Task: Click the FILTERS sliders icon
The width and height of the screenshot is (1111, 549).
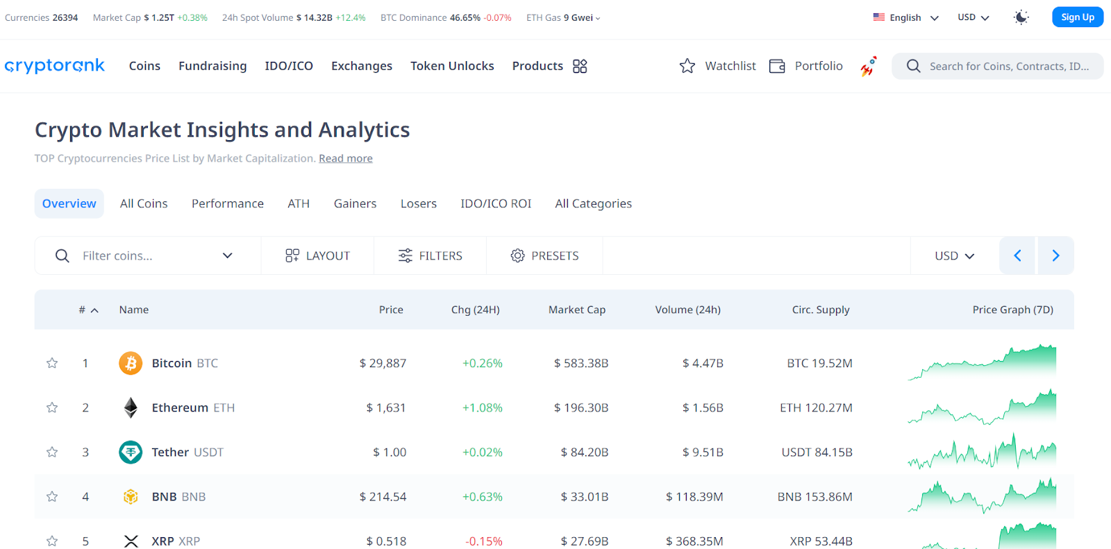Action: point(406,255)
